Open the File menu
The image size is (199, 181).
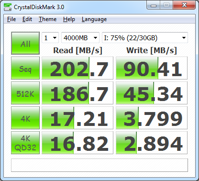[x=11, y=19]
